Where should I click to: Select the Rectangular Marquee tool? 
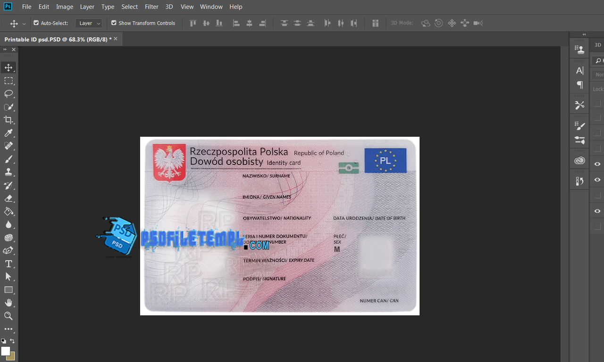click(x=8, y=81)
